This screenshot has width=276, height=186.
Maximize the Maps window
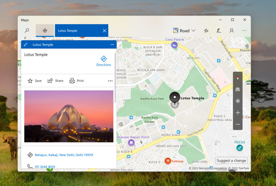(x=232, y=20)
